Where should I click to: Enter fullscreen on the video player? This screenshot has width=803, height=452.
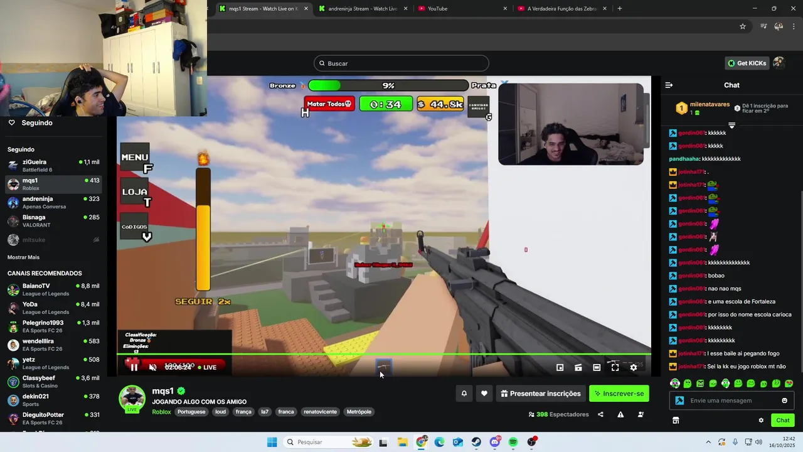615,367
